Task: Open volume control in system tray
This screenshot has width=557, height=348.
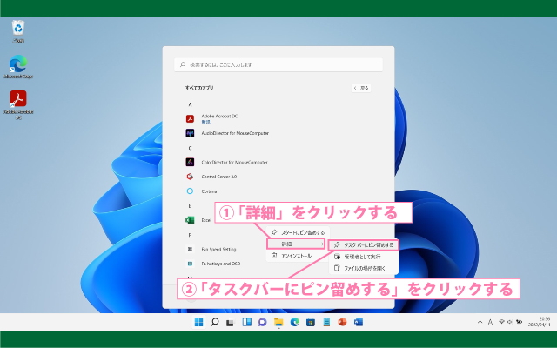Action: click(x=510, y=322)
